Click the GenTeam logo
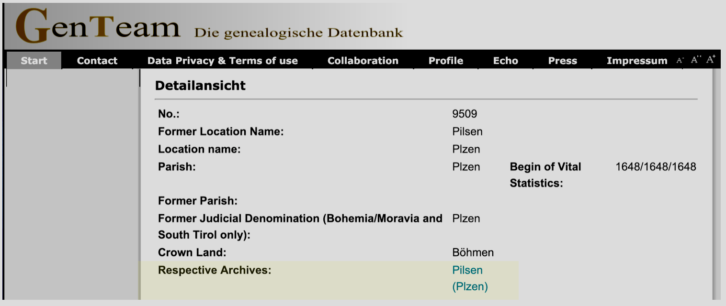Image resolution: width=726 pixels, height=306 pixels. pos(98,26)
